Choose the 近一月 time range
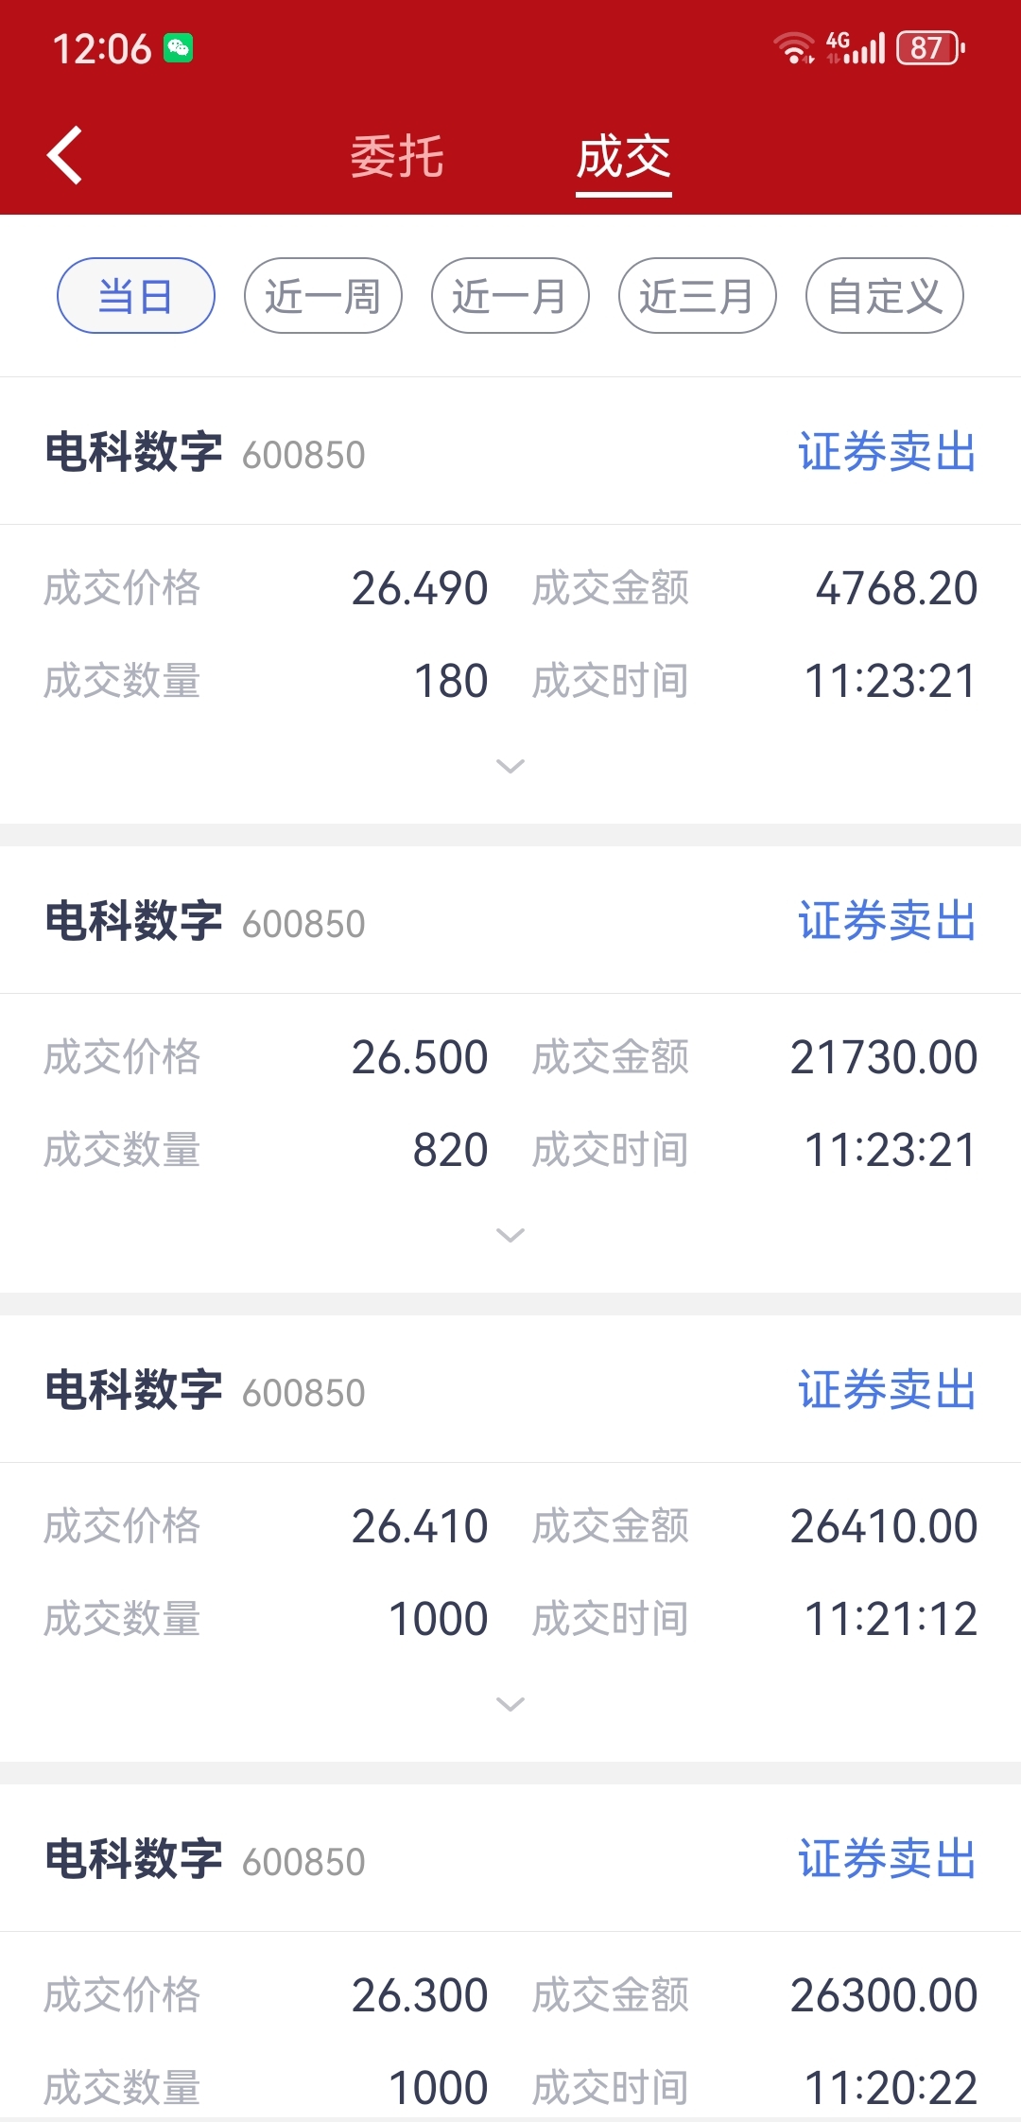 tap(510, 296)
